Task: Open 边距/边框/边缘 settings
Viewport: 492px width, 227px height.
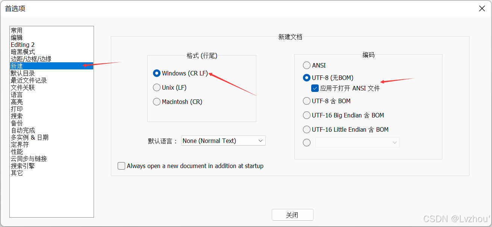Action: (x=51, y=59)
